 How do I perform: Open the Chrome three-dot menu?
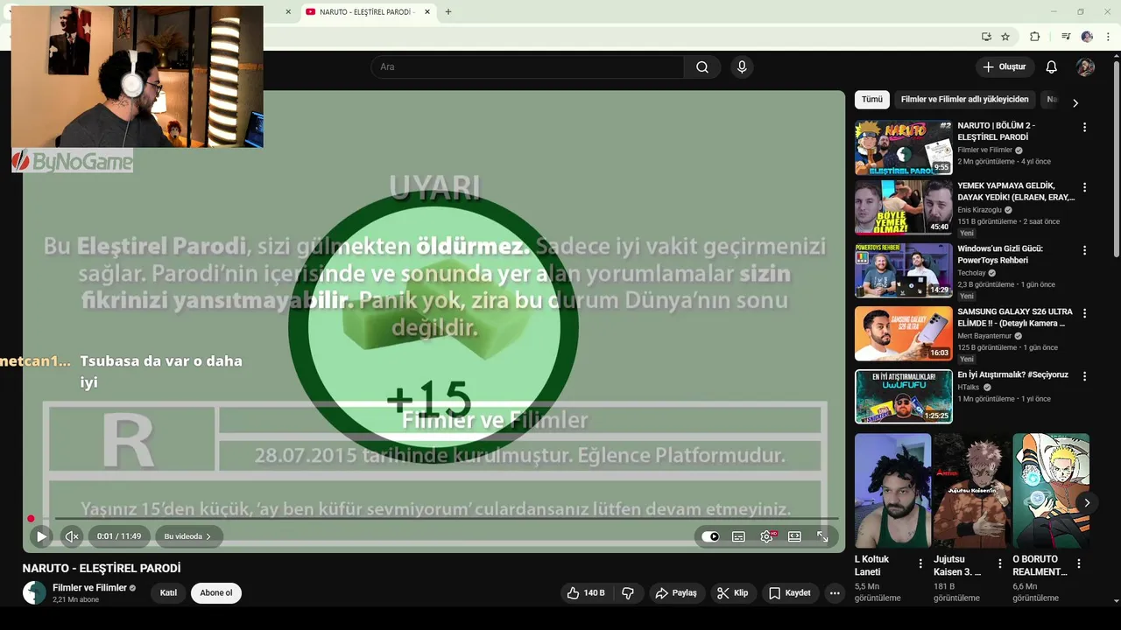1108,37
